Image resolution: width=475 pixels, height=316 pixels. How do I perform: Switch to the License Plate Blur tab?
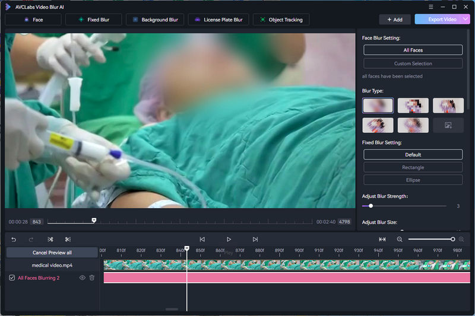point(218,20)
